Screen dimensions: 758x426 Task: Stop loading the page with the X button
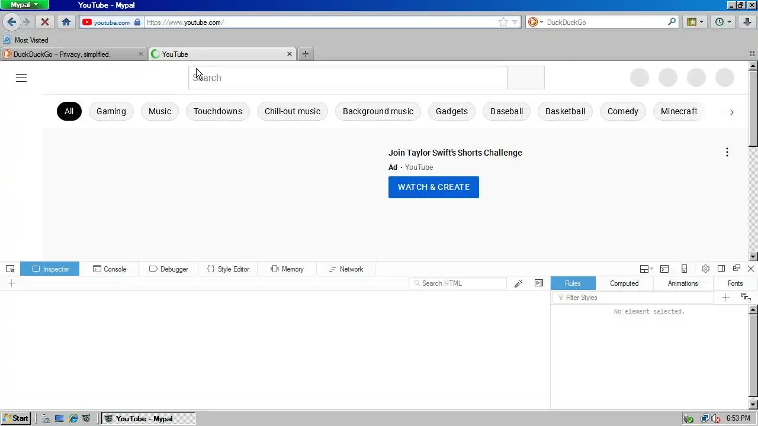[44, 22]
